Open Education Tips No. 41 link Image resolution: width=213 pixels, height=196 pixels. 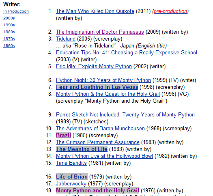[127, 53]
